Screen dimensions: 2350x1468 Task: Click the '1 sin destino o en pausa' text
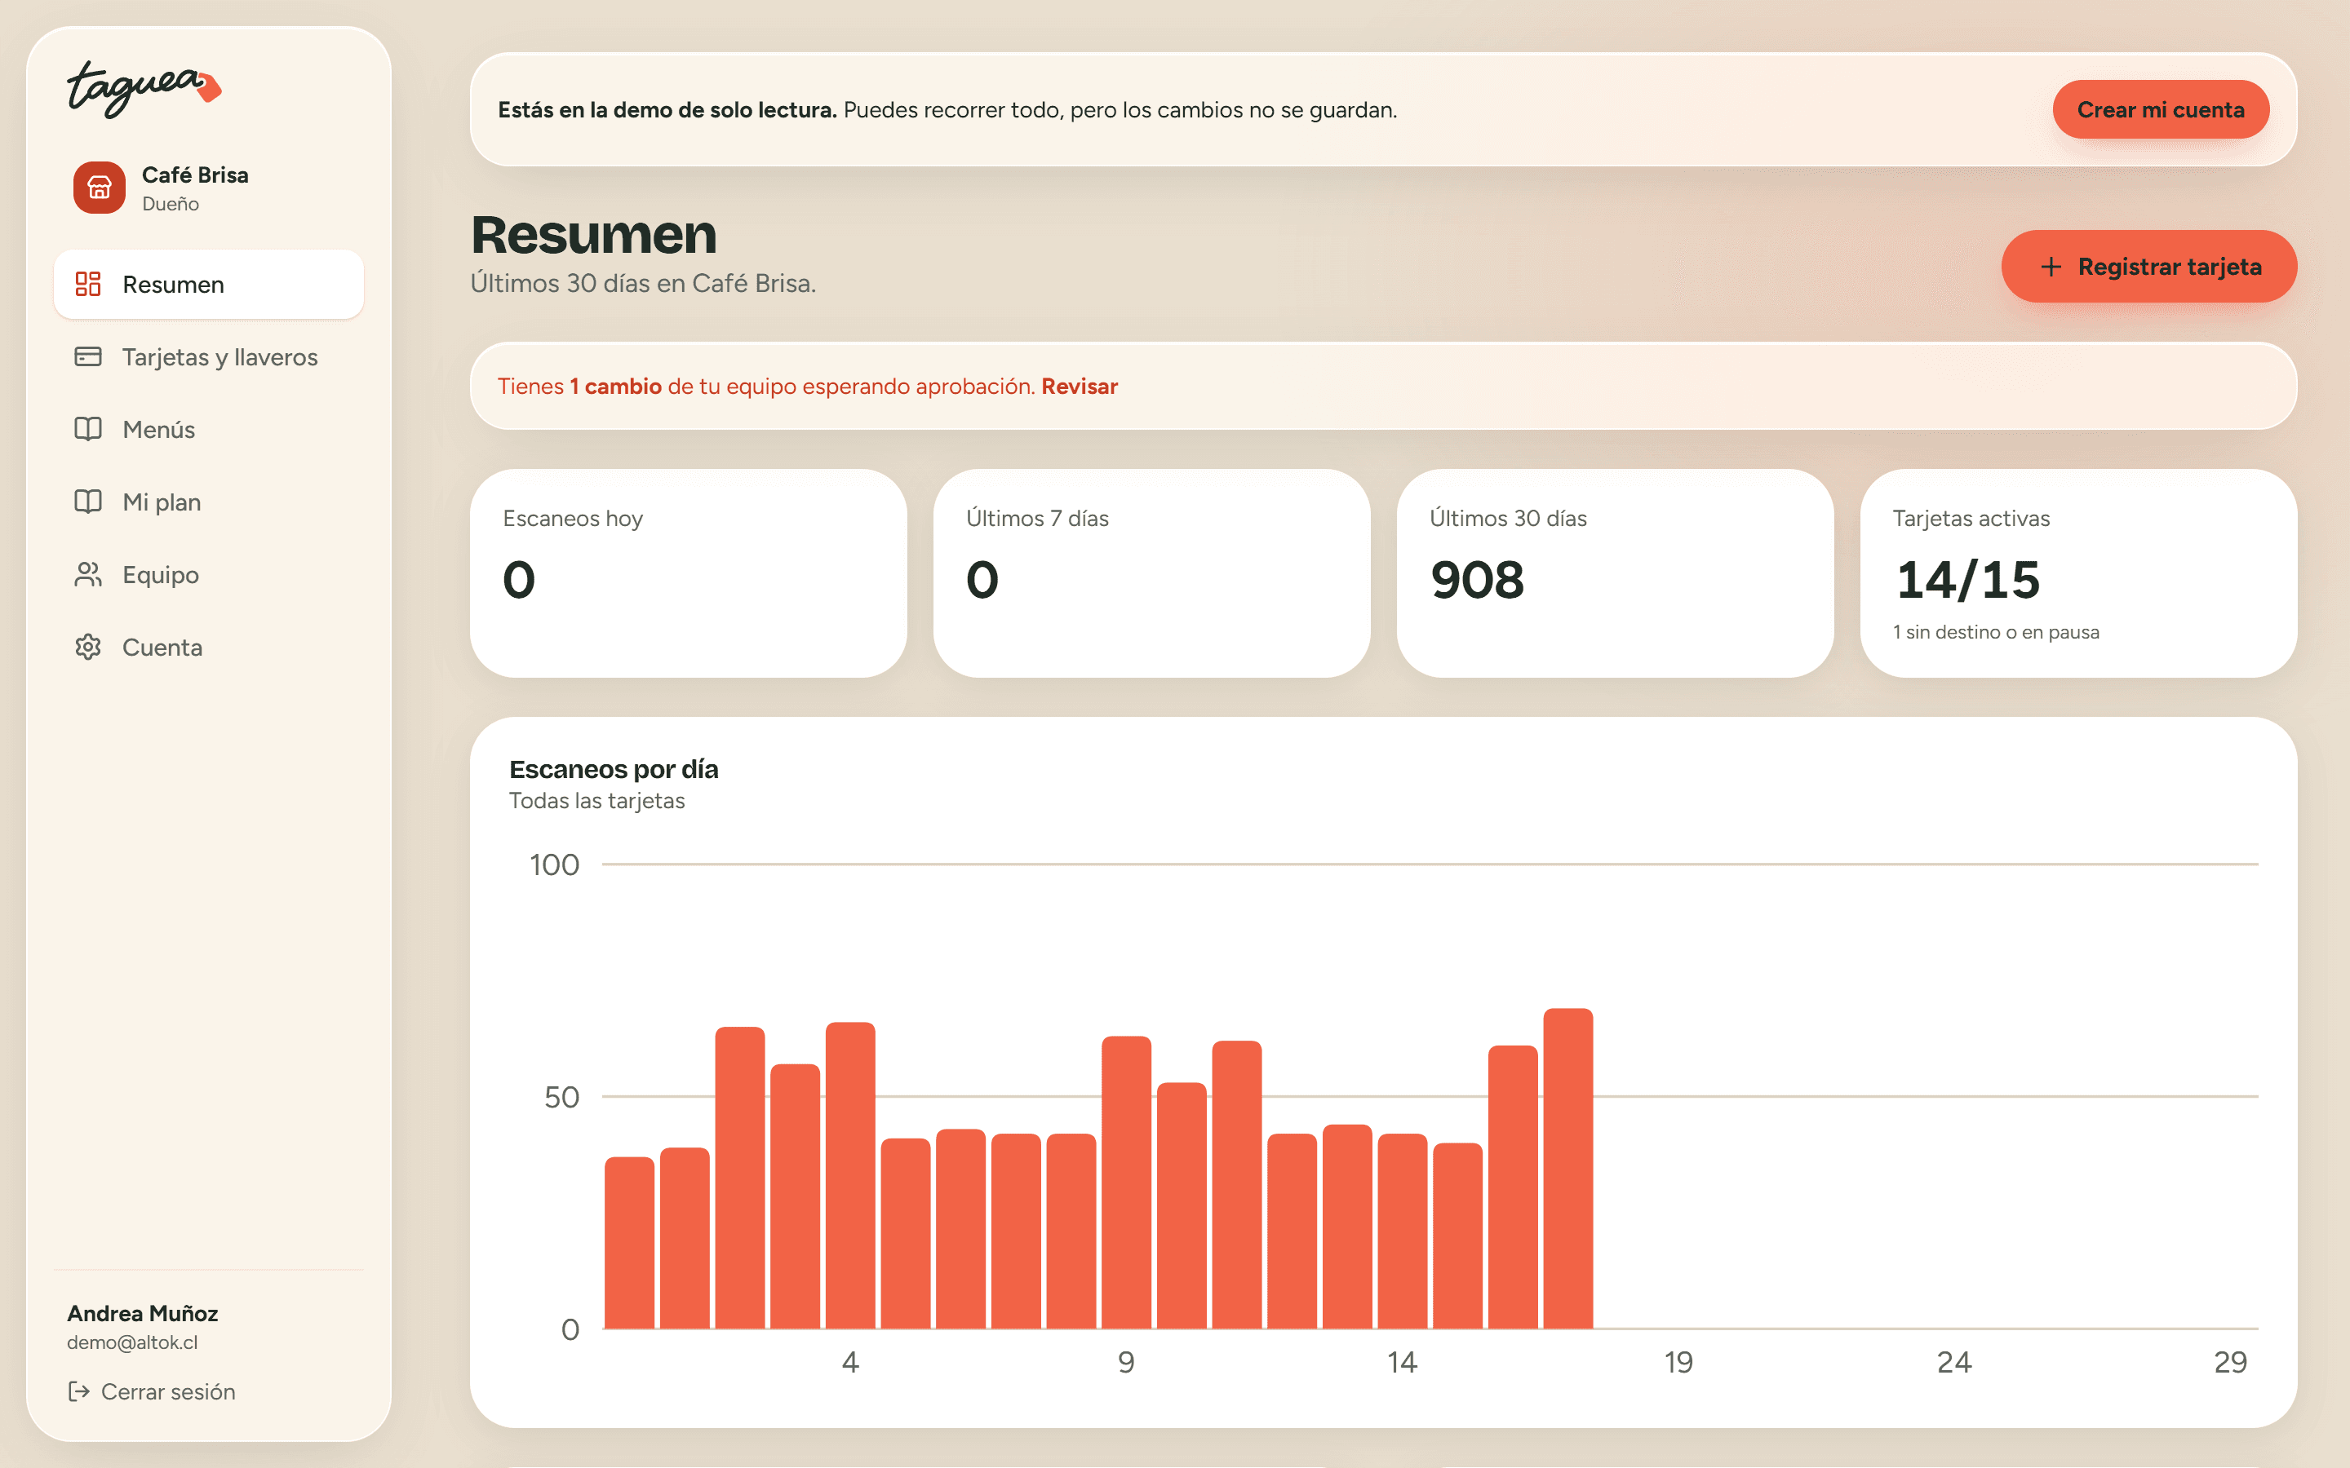pyautogui.click(x=1996, y=632)
